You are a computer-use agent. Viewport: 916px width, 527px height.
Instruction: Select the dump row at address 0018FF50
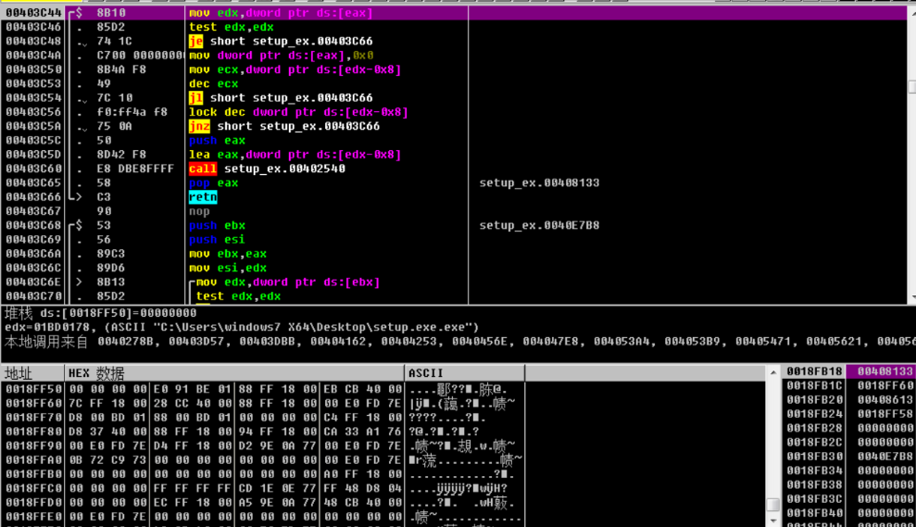coord(264,389)
